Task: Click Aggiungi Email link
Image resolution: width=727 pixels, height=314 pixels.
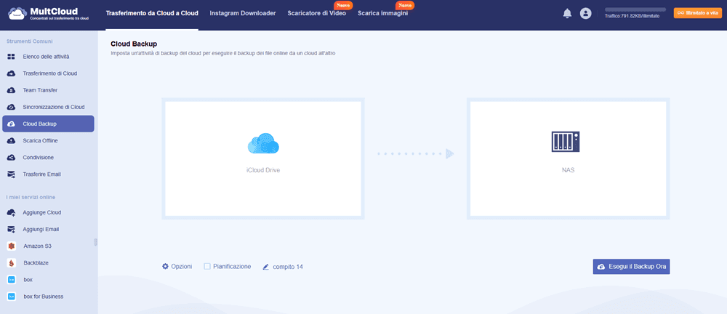Action: 41,229
